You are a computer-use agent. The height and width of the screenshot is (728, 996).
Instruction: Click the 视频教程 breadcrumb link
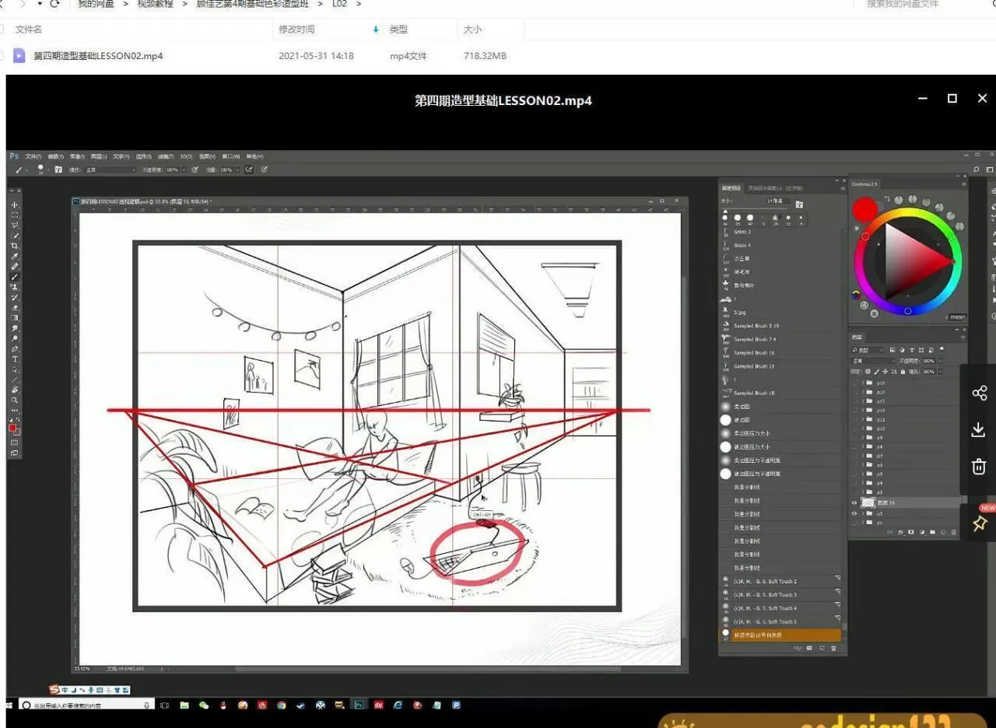tap(155, 5)
